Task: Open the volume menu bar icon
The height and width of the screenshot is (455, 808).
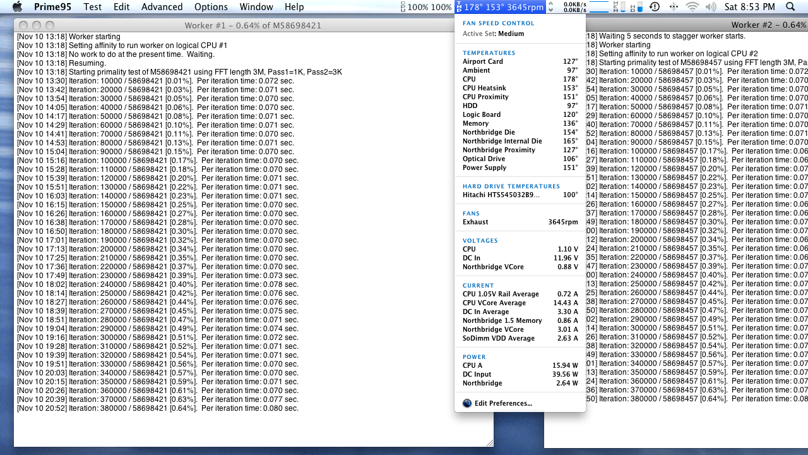Action: coord(711,7)
